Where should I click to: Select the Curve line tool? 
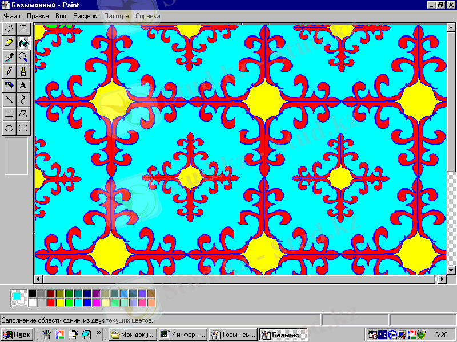(23, 99)
